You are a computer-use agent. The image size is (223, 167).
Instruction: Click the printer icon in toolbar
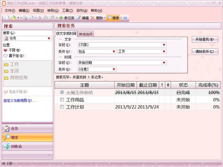point(25,18)
